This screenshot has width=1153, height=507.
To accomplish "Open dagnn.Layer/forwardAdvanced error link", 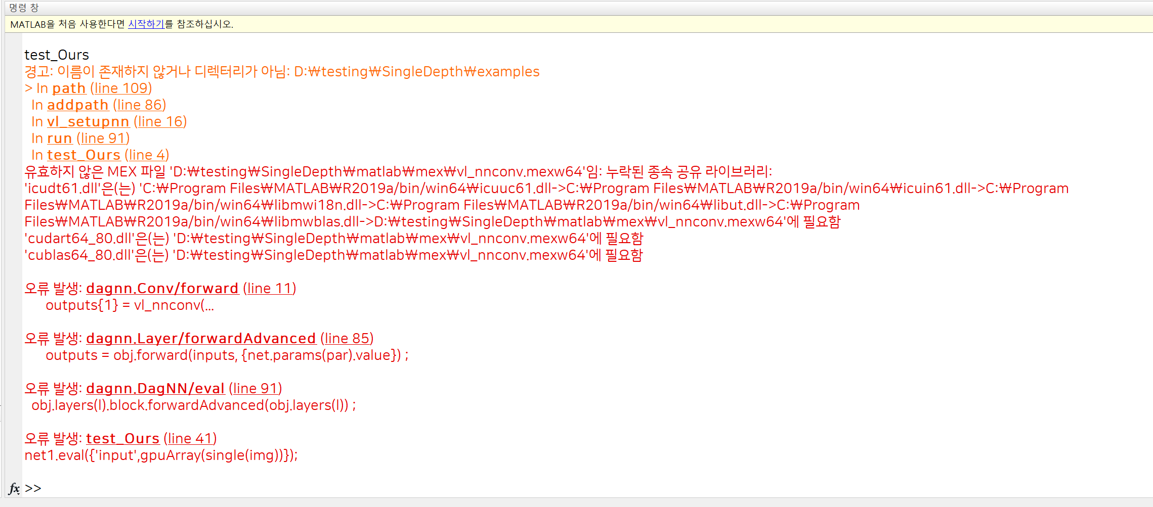I will coord(201,338).
